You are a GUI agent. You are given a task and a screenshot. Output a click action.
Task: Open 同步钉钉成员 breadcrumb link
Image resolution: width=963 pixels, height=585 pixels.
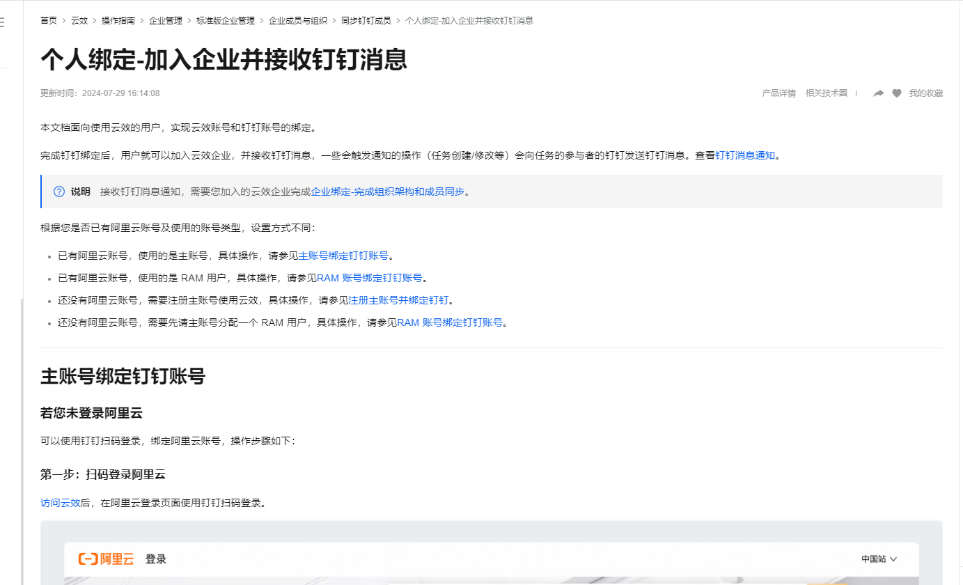tap(366, 20)
